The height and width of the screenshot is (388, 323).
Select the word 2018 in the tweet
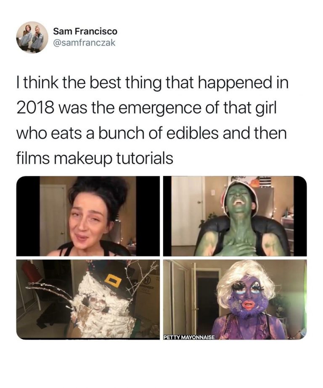coord(34,108)
